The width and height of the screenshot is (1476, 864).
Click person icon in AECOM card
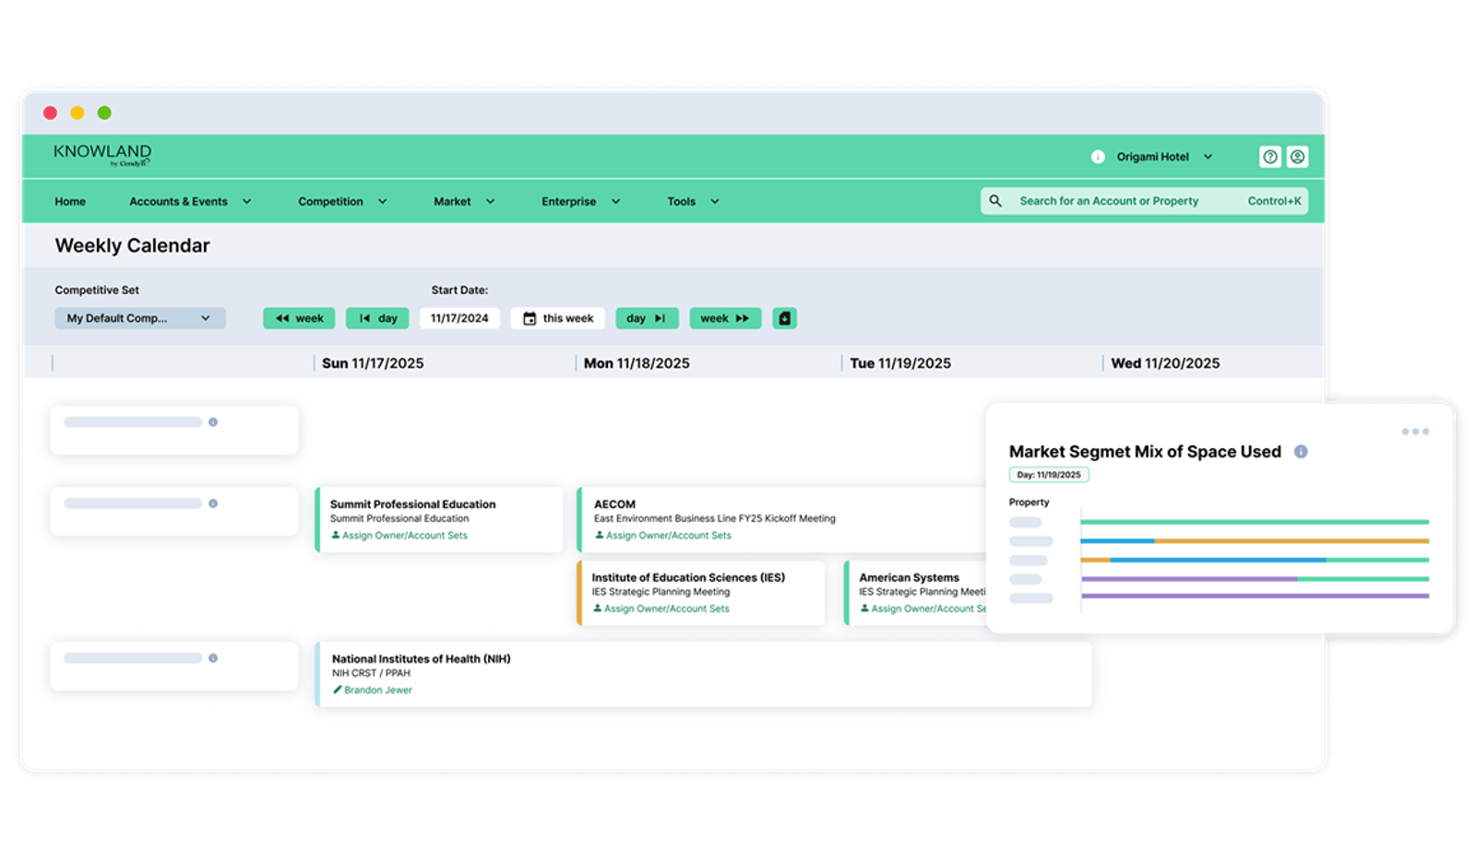tap(599, 535)
